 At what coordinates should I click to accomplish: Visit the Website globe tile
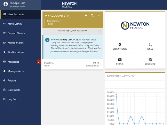pos(150,61)
